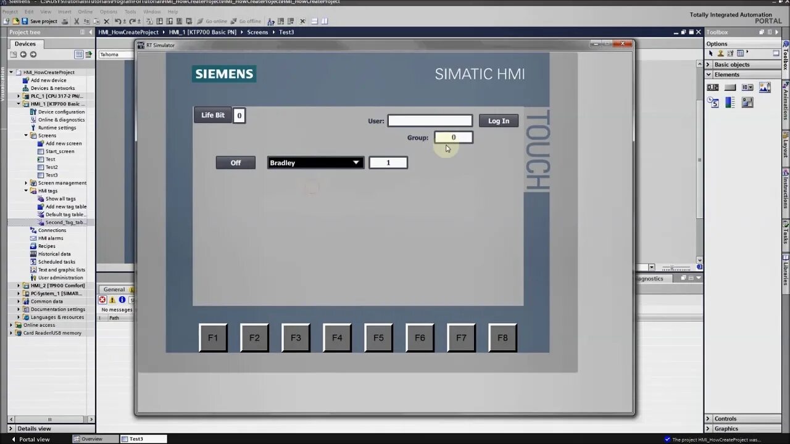Open Devices & networks in the project tree
The width and height of the screenshot is (790, 444).
[52, 88]
